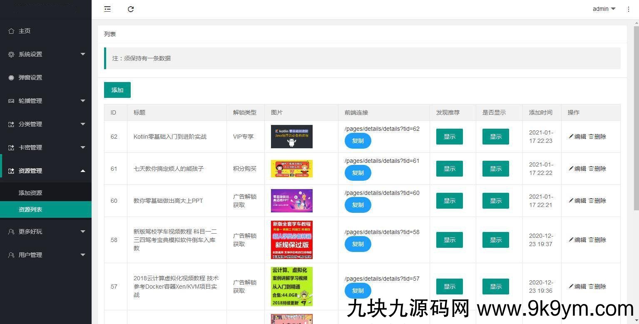Screen dimensions: 639x324
Task: Copy the front-end link for tid=61
Action: (x=358, y=173)
